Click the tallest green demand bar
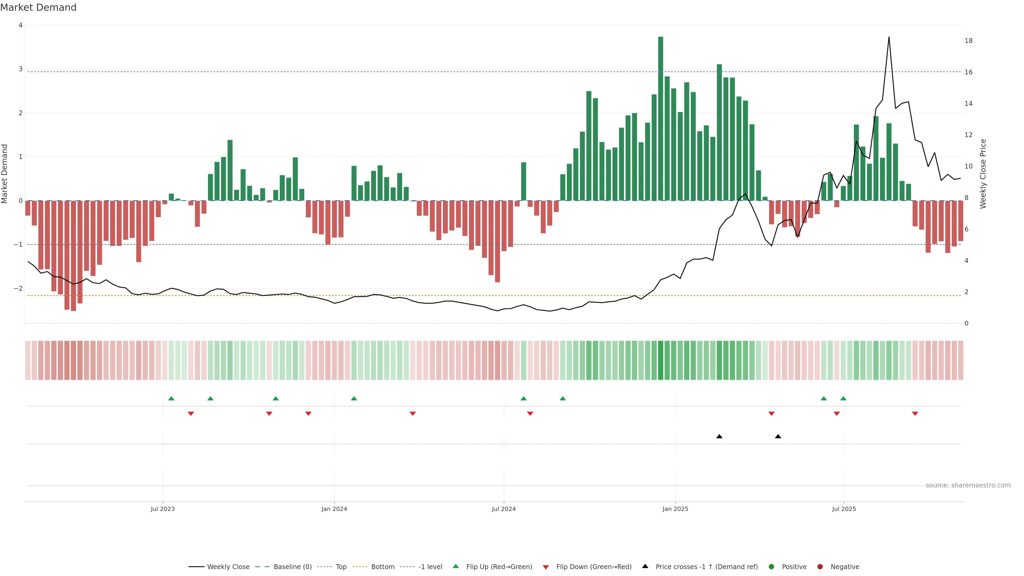Viewport: 1024px width, 576px height. 661,119
